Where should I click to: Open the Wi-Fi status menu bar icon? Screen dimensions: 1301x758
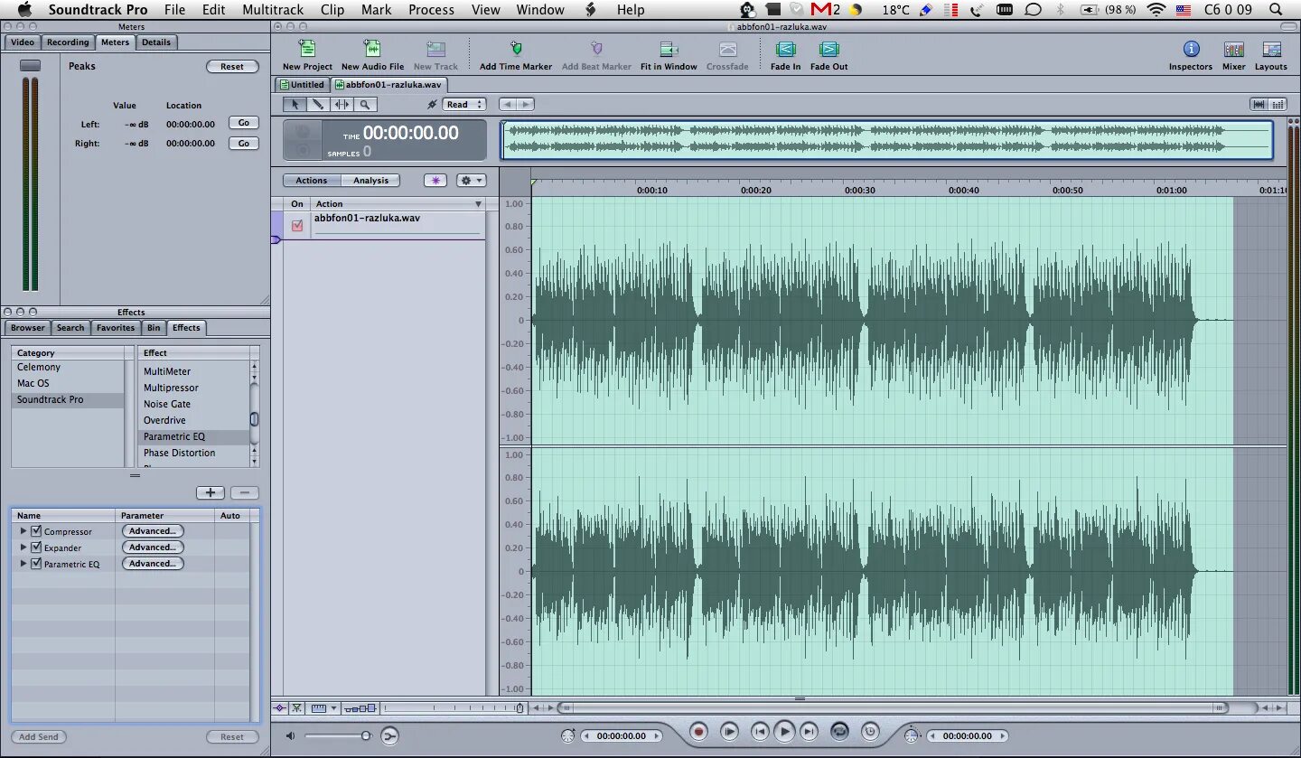pos(1156,10)
